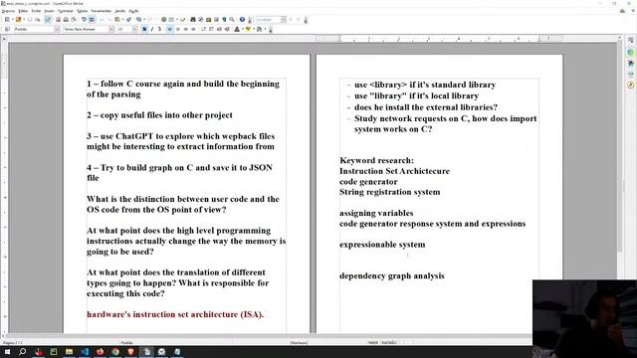Toggle Justified alignment

coord(193,29)
